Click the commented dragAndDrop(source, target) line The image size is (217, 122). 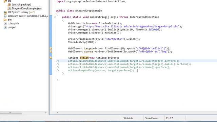coord(101,70)
